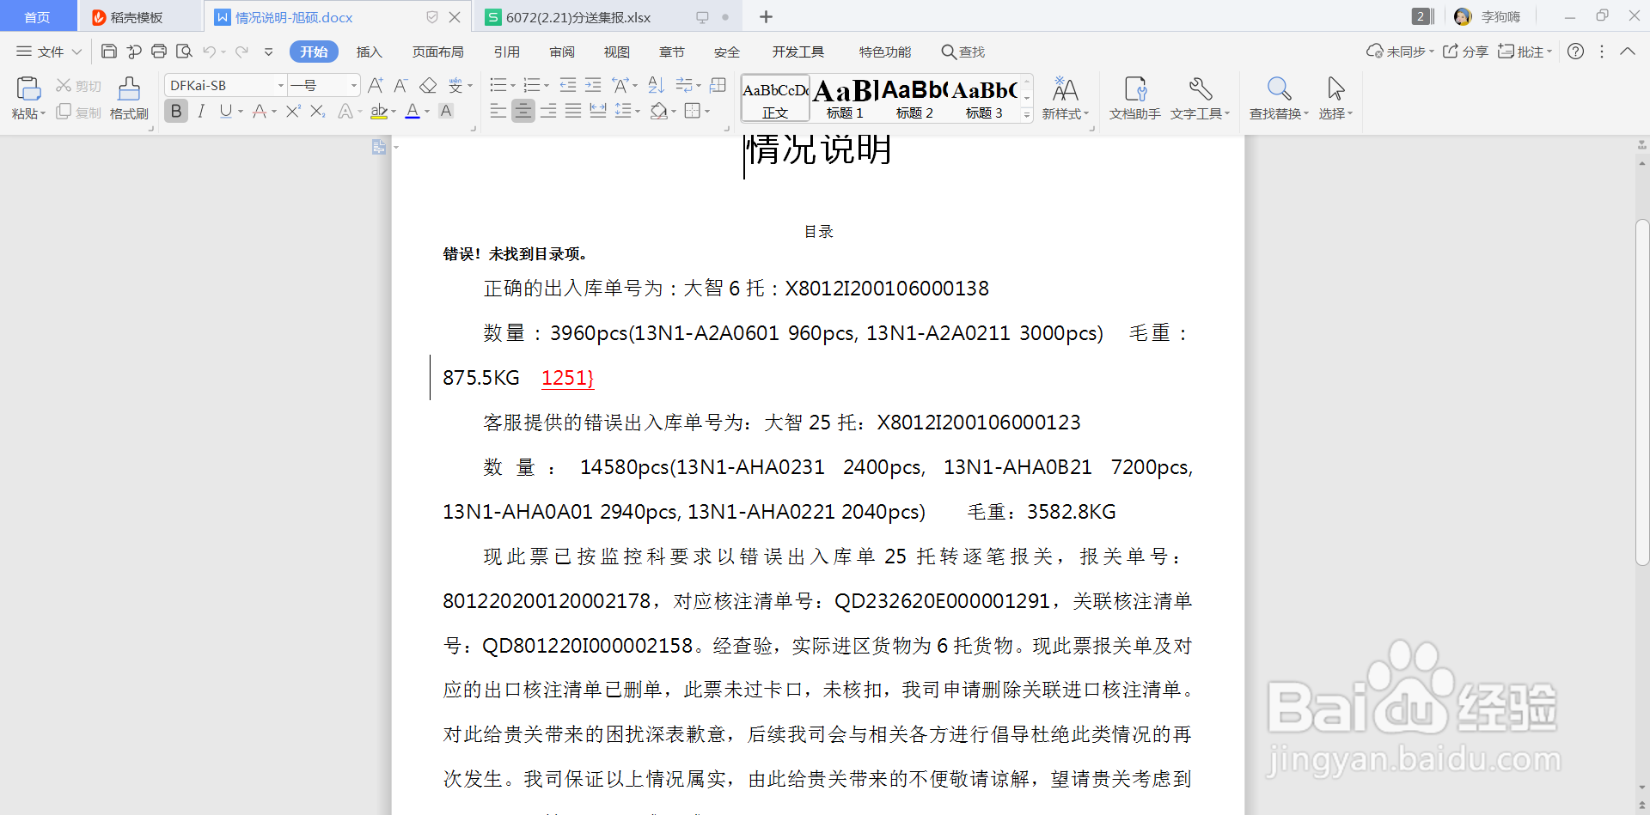The height and width of the screenshot is (815, 1650).
Task: Toggle Subscript formatting
Action: [317, 111]
